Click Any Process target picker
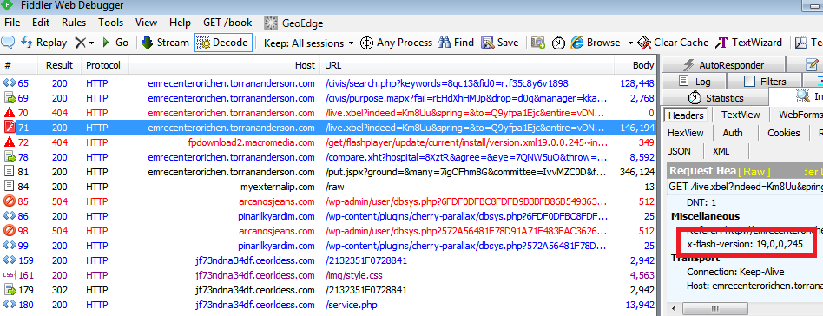Viewport: 823px width, 316px height. pos(396,43)
